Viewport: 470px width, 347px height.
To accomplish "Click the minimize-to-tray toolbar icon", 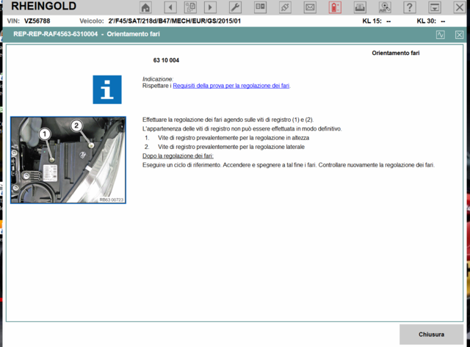I will [435, 7].
